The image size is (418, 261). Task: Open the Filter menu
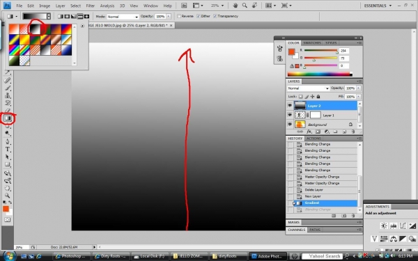click(x=90, y=6)
